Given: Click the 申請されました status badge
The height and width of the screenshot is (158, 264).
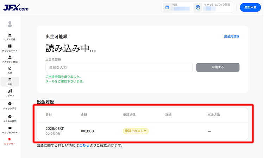Looking at the screenshot, I should [x=136, y=131].
